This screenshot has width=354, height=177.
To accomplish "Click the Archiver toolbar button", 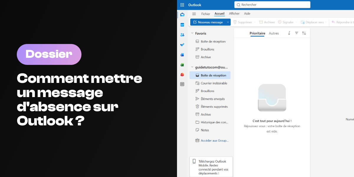I will 267,22.
